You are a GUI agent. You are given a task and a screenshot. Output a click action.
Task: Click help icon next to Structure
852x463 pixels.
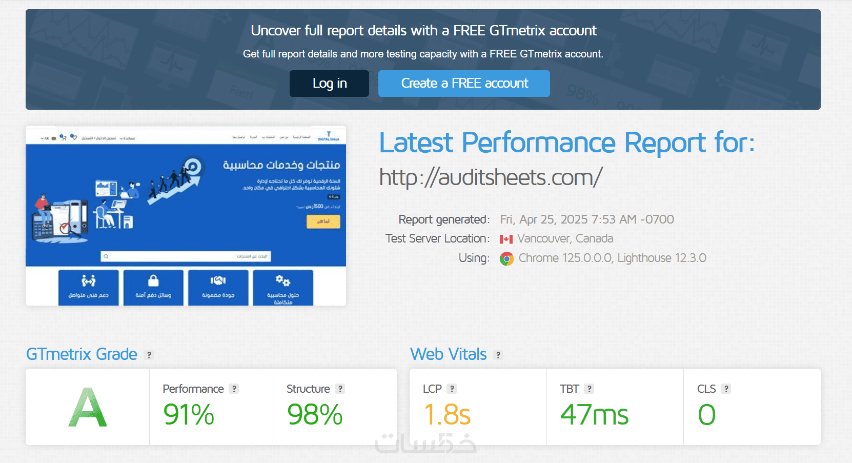pyautogui.click(x=340, y=389)
